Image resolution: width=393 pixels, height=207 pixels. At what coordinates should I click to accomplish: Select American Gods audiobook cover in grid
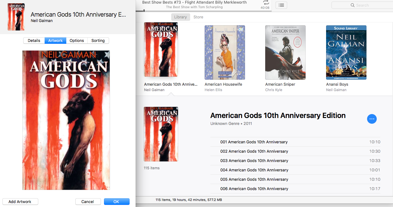[161, 49]
